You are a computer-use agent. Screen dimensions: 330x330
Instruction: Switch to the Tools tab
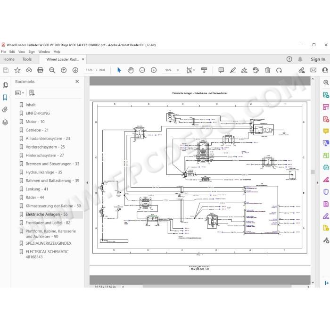(27, 59)
